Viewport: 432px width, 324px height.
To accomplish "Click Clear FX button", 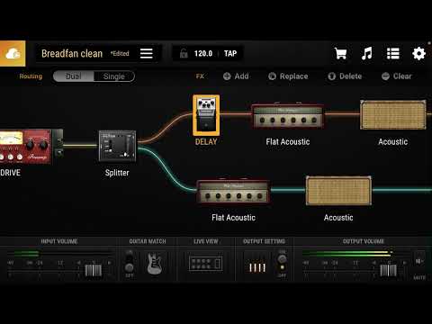I will pyautogui.click(x=397, y=76).
